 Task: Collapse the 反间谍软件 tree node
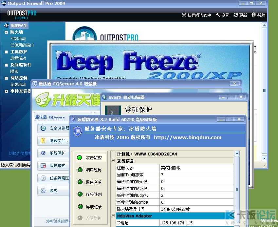pyautogui.click(x=6, y=65)
